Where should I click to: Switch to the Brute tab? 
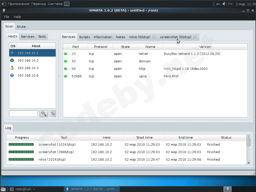tap(21, 27)
